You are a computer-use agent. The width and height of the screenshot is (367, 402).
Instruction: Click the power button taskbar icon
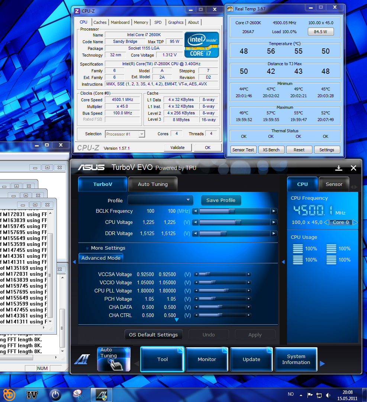[55, 395]
